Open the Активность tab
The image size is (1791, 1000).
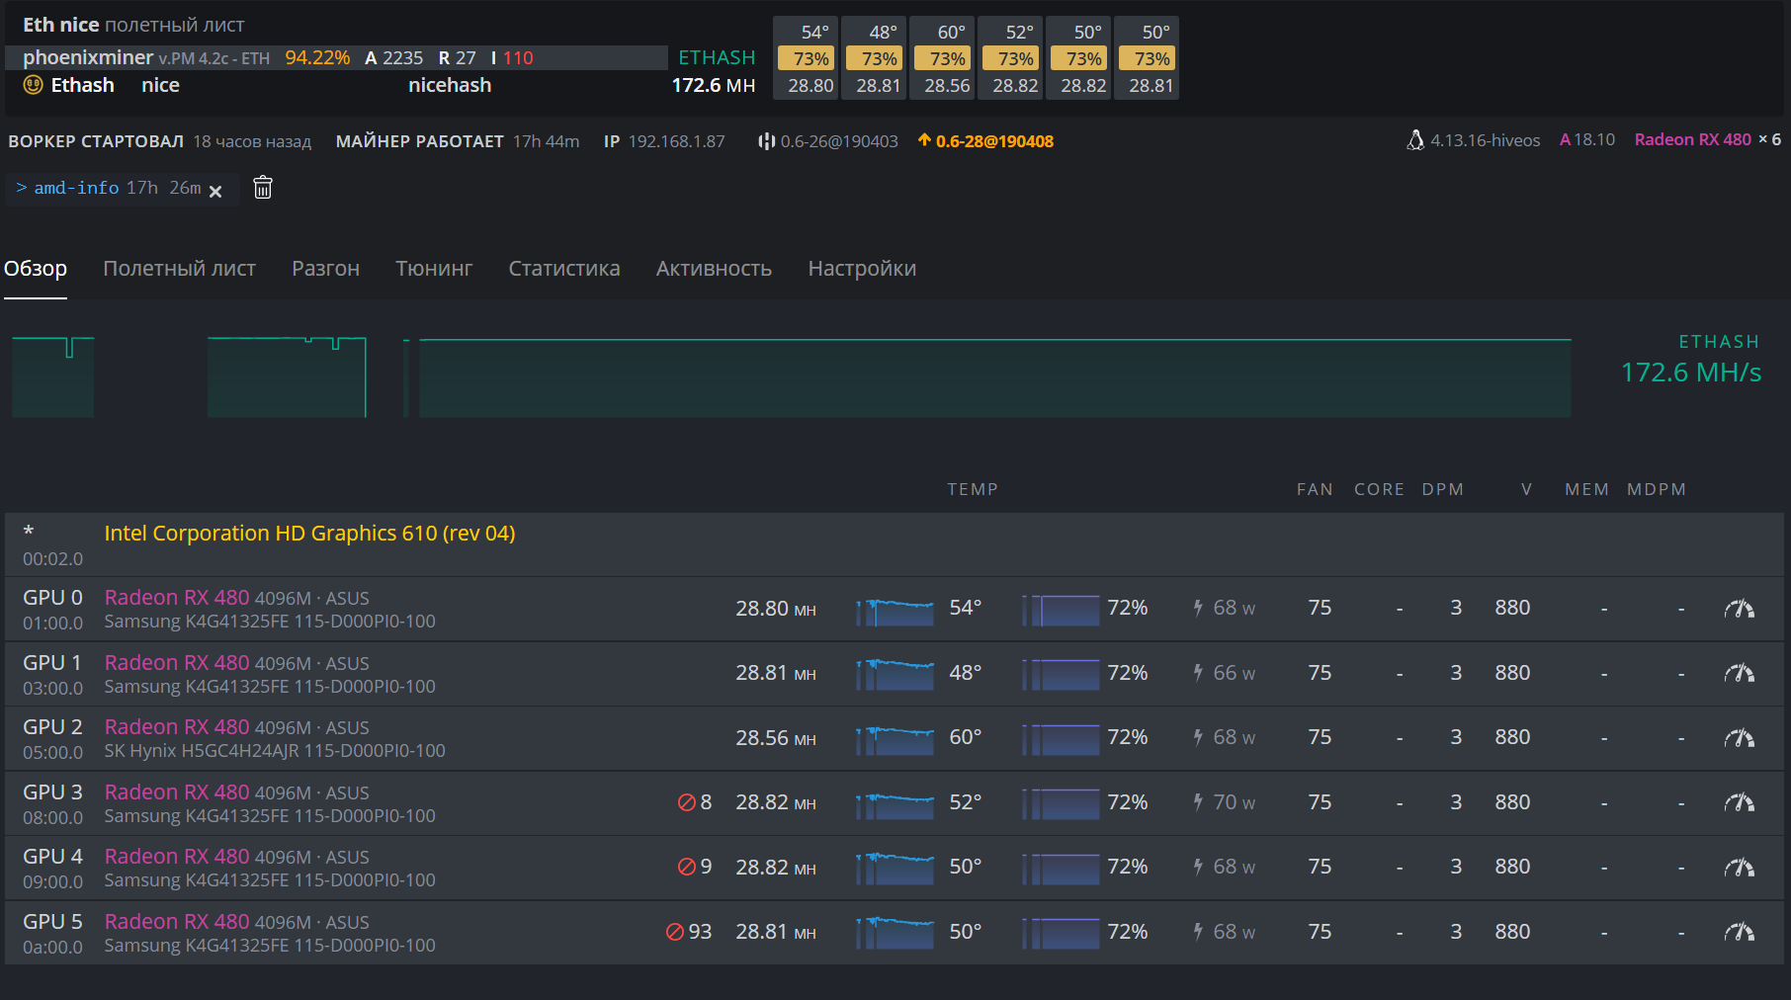pos(714,269)
